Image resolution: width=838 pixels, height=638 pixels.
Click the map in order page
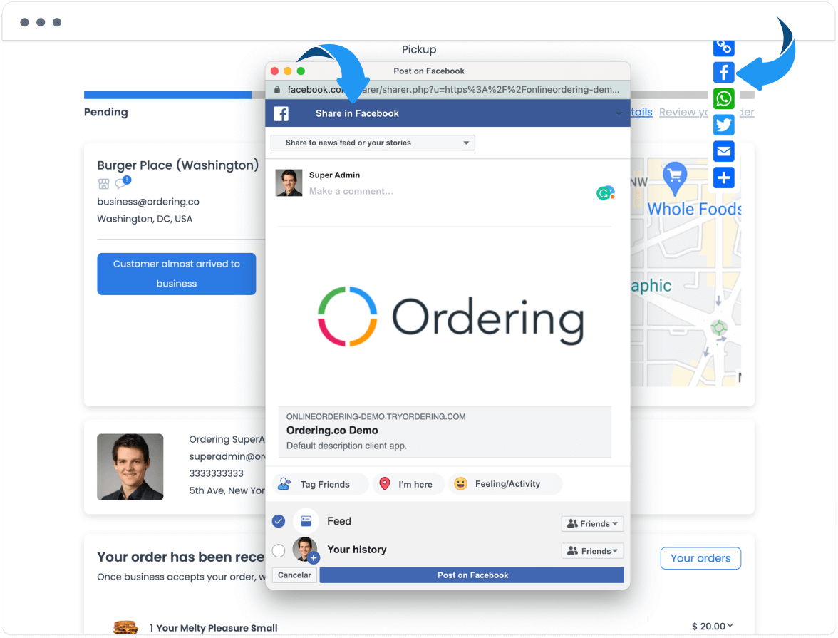click(x=686, y=272)
